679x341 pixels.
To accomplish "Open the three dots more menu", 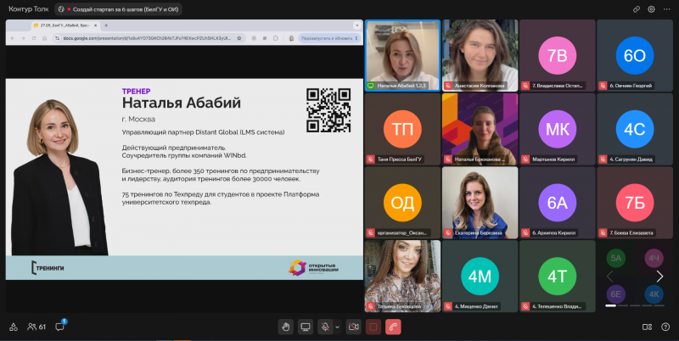I will 666,9.
